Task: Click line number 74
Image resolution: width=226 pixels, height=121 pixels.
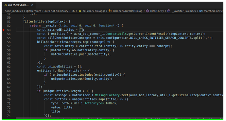Action: tap(9, 116)
